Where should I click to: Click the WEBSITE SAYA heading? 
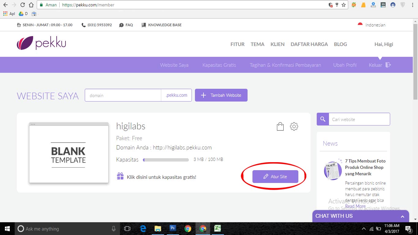click(48, 96)
